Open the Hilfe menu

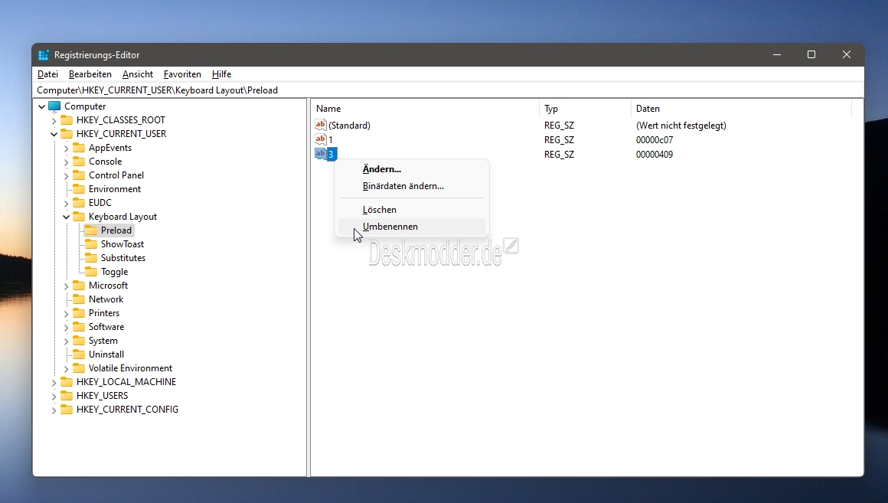(221, 74)
